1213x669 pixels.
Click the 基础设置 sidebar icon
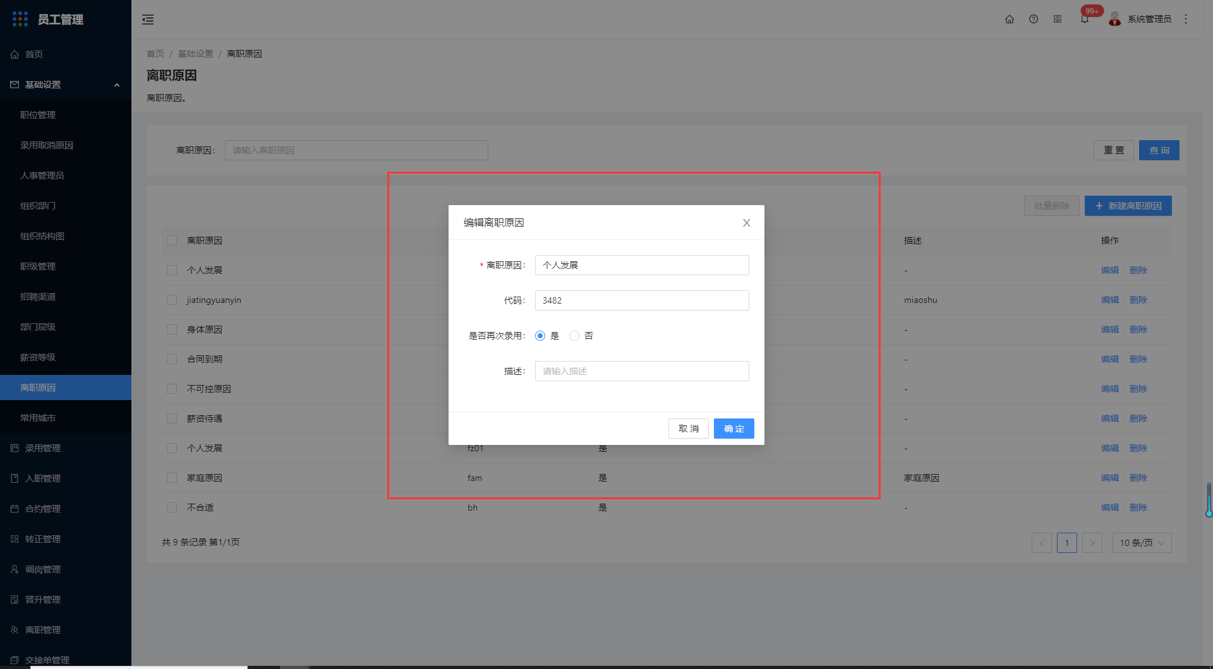[15, 85]
